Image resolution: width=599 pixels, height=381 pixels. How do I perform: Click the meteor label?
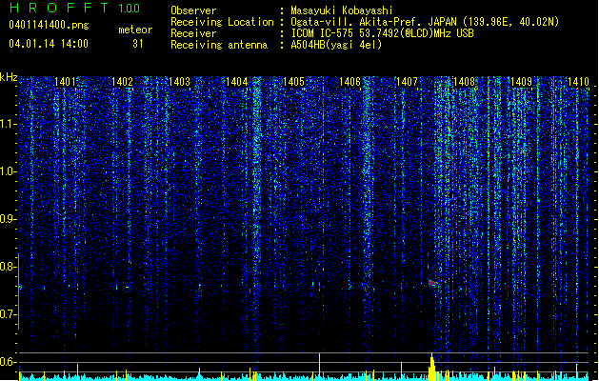click(135, 30)
